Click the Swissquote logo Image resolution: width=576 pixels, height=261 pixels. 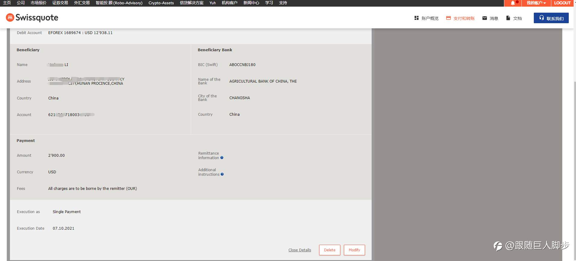32,18
